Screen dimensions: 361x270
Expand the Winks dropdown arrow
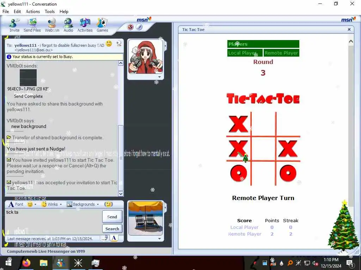61,204
